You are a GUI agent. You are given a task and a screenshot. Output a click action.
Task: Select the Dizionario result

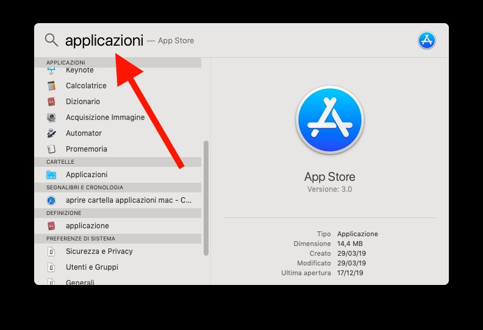tap(118, 102)
